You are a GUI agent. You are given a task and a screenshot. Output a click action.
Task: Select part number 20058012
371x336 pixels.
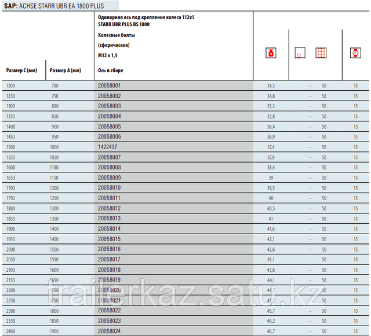click(x=110, y=208)
